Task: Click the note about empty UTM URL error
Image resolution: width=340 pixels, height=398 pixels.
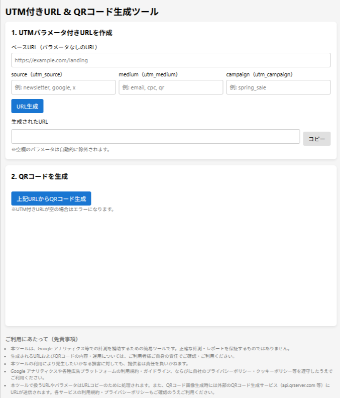Action: pos(63,209)
